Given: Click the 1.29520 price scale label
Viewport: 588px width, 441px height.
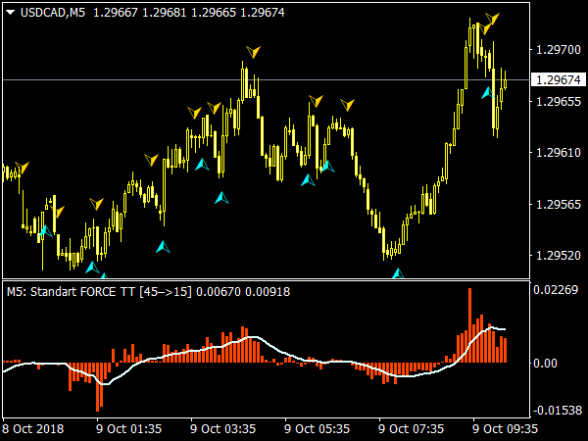Looking at the screenshot, I should click(x=559, y=256).
